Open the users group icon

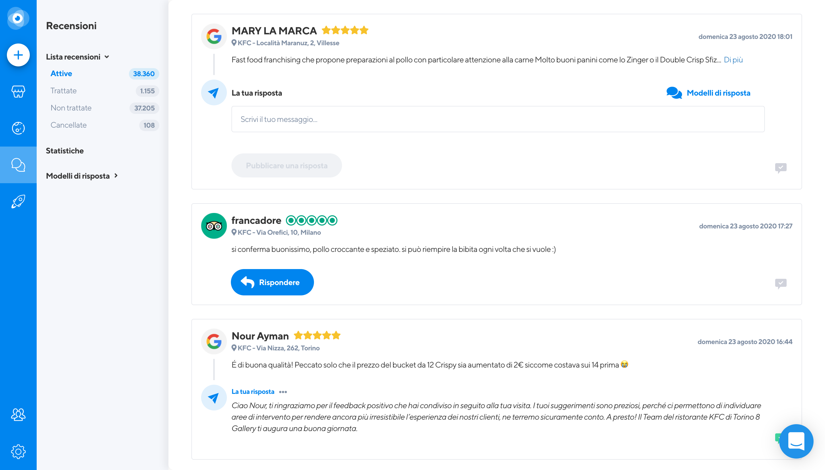(x=18, y=414)
